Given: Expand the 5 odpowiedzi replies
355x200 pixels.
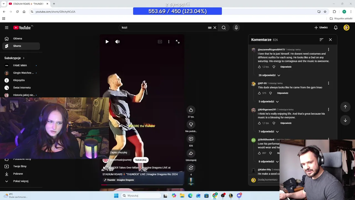Looking at the screenshot, I should point(268,102).
